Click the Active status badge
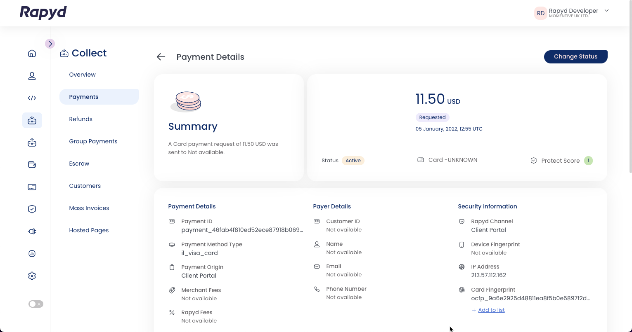Viewport: 632px width, 332px height. coord(353,161)
